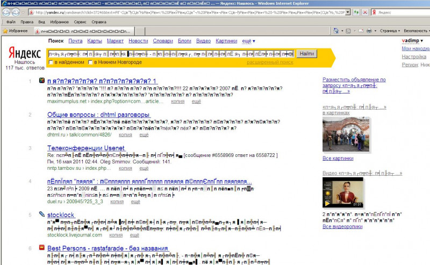This screenshot has width=430, height=265.
Task: Open 'ещё' link for nntp.tambov.su result
Action: click(x=144, y=168)
